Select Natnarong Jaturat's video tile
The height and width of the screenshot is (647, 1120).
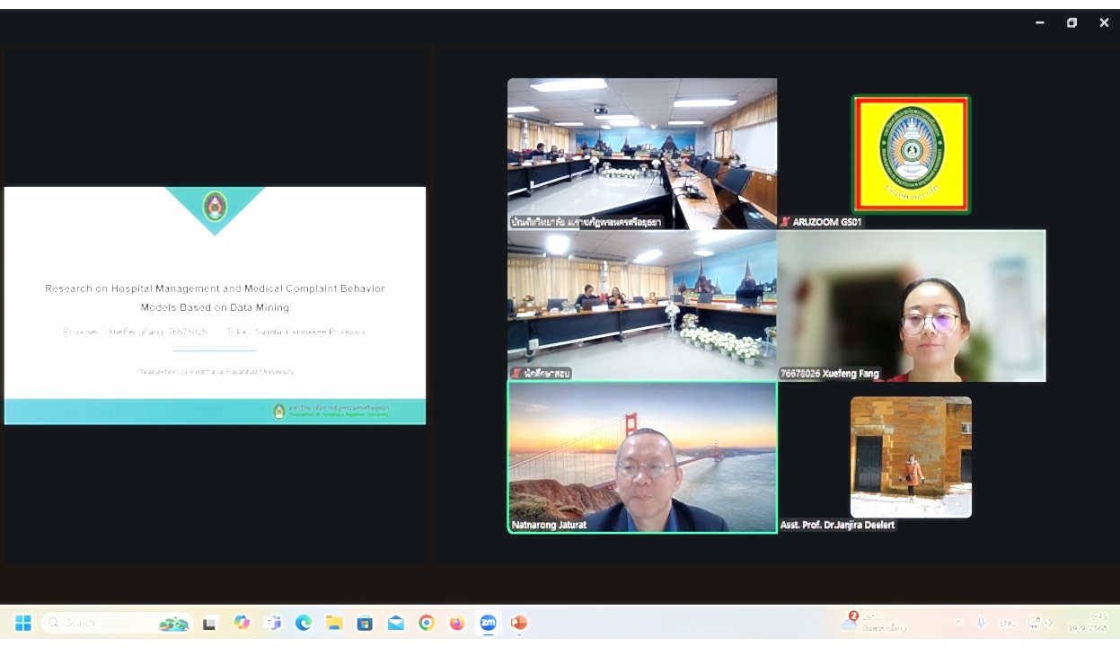642,457
